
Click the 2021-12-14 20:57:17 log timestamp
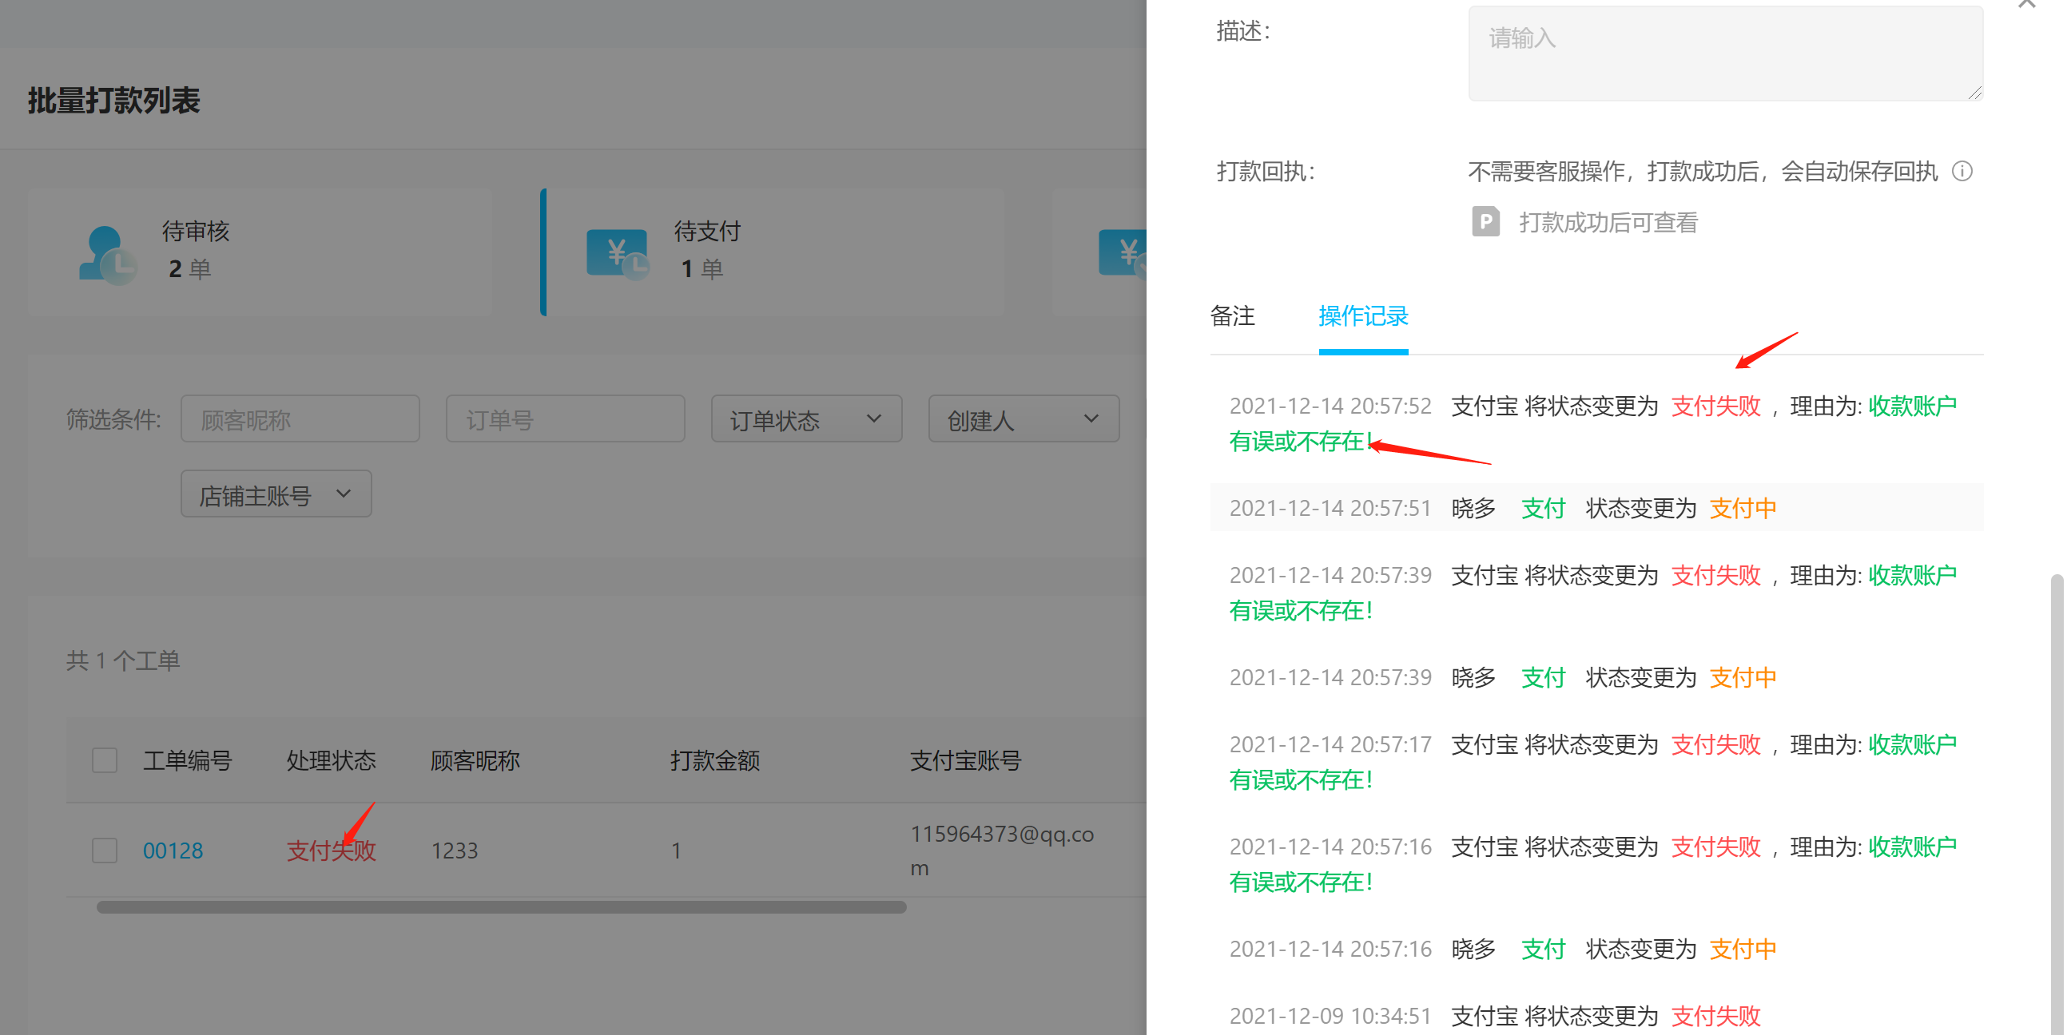tap(1330, 744)
